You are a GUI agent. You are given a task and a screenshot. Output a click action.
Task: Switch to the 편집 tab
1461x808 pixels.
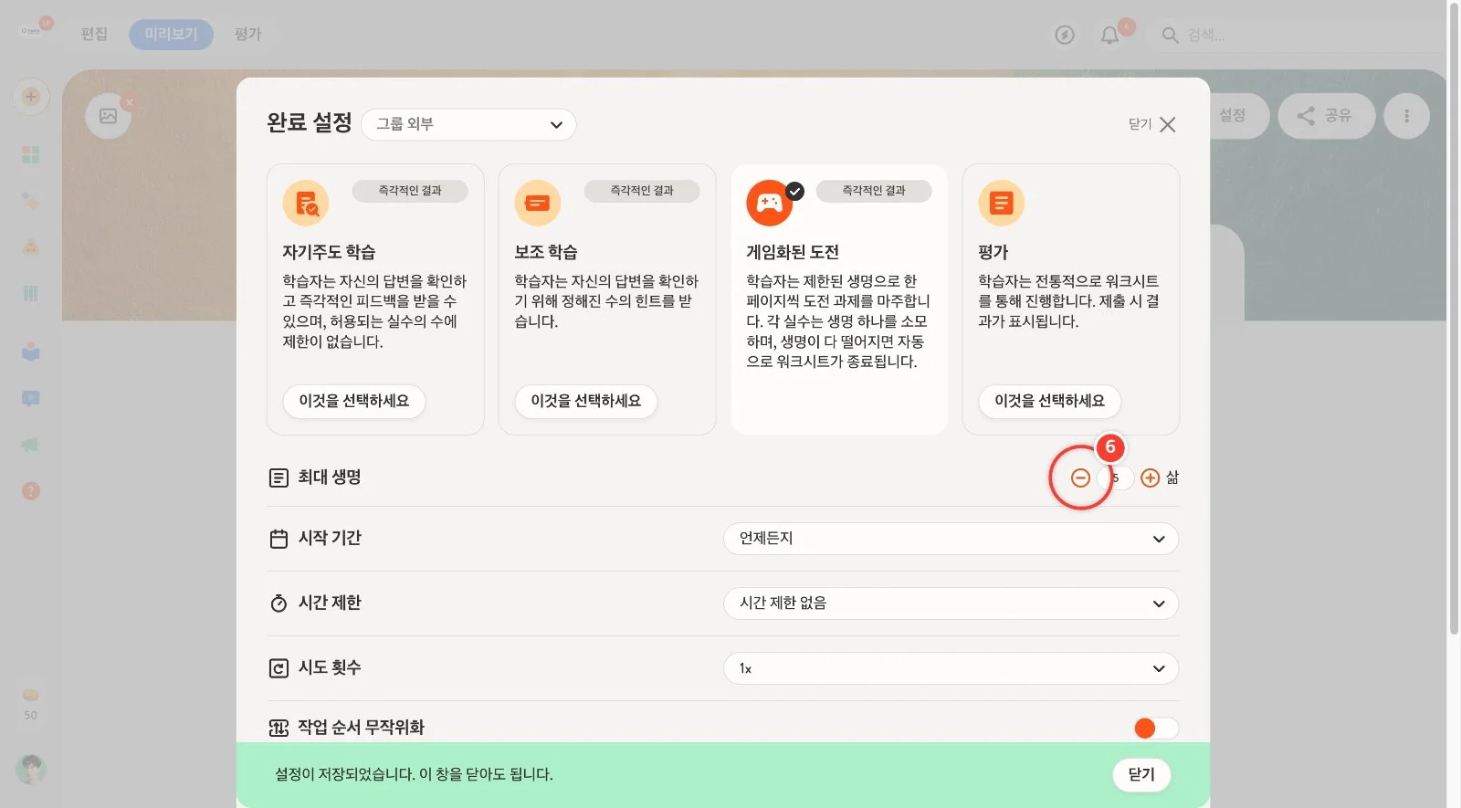point(94,34)
